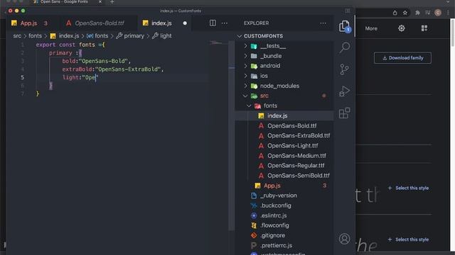Viewport: 455px width, 255px height.
Task: Open OpenSans-Bold.ttf in the Explorer
Action: pyautogui.click(x=291, y=126)
